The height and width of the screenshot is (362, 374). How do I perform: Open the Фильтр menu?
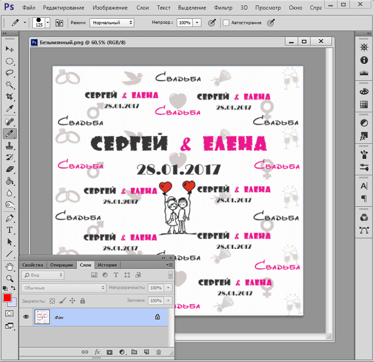tap(223, 8)
